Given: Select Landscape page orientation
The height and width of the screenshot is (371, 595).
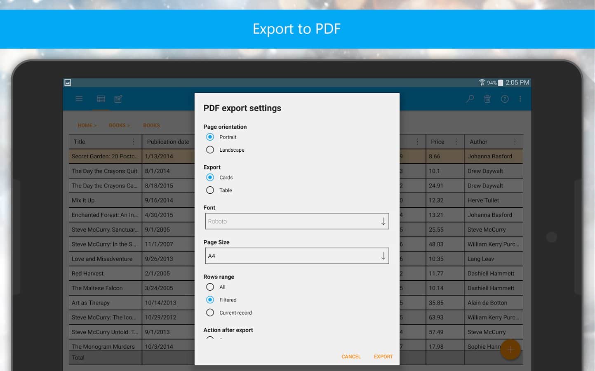Looking at the screenshot, I should click(210, 150).
